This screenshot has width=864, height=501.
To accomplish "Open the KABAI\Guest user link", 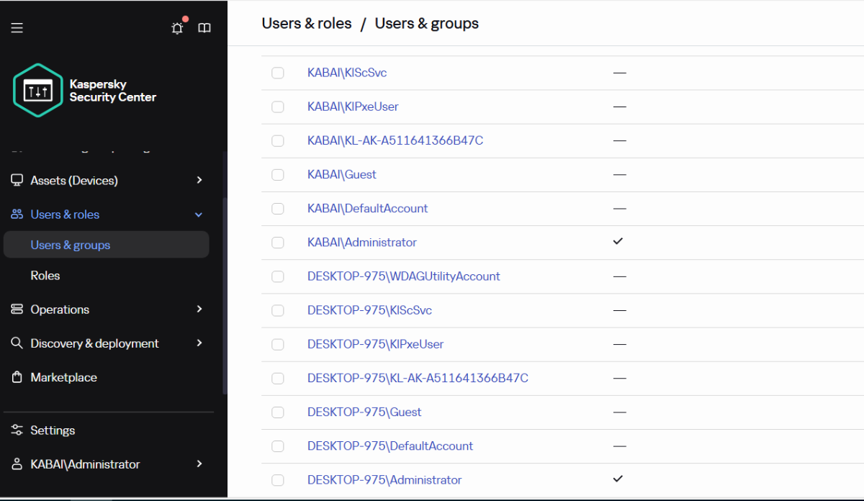I will tap(342, 174).
